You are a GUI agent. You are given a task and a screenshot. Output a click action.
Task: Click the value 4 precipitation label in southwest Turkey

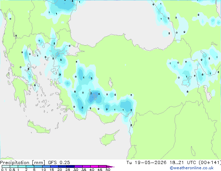coord(99,94)
